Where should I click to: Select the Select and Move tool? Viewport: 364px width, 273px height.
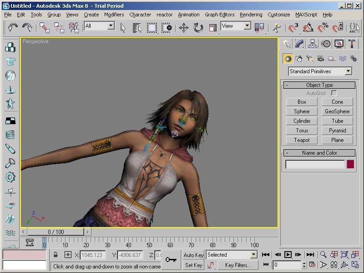184,28
